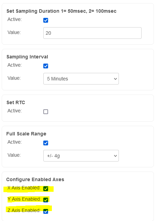Viewport: 156px width, 221px height.
Task: Open the 5 Minutes interval dropdown
Action: pyautogui.click(x=81, y=79)
